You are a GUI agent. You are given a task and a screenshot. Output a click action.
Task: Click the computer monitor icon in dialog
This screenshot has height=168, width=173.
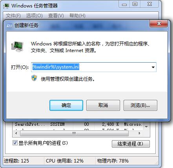[17, 46]
